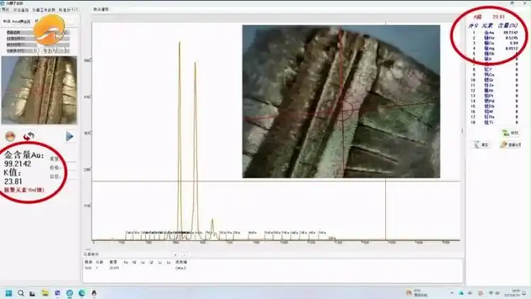Click the round orange icon beside the refresh arrows
Screen dimensions: 531x299
10,136
